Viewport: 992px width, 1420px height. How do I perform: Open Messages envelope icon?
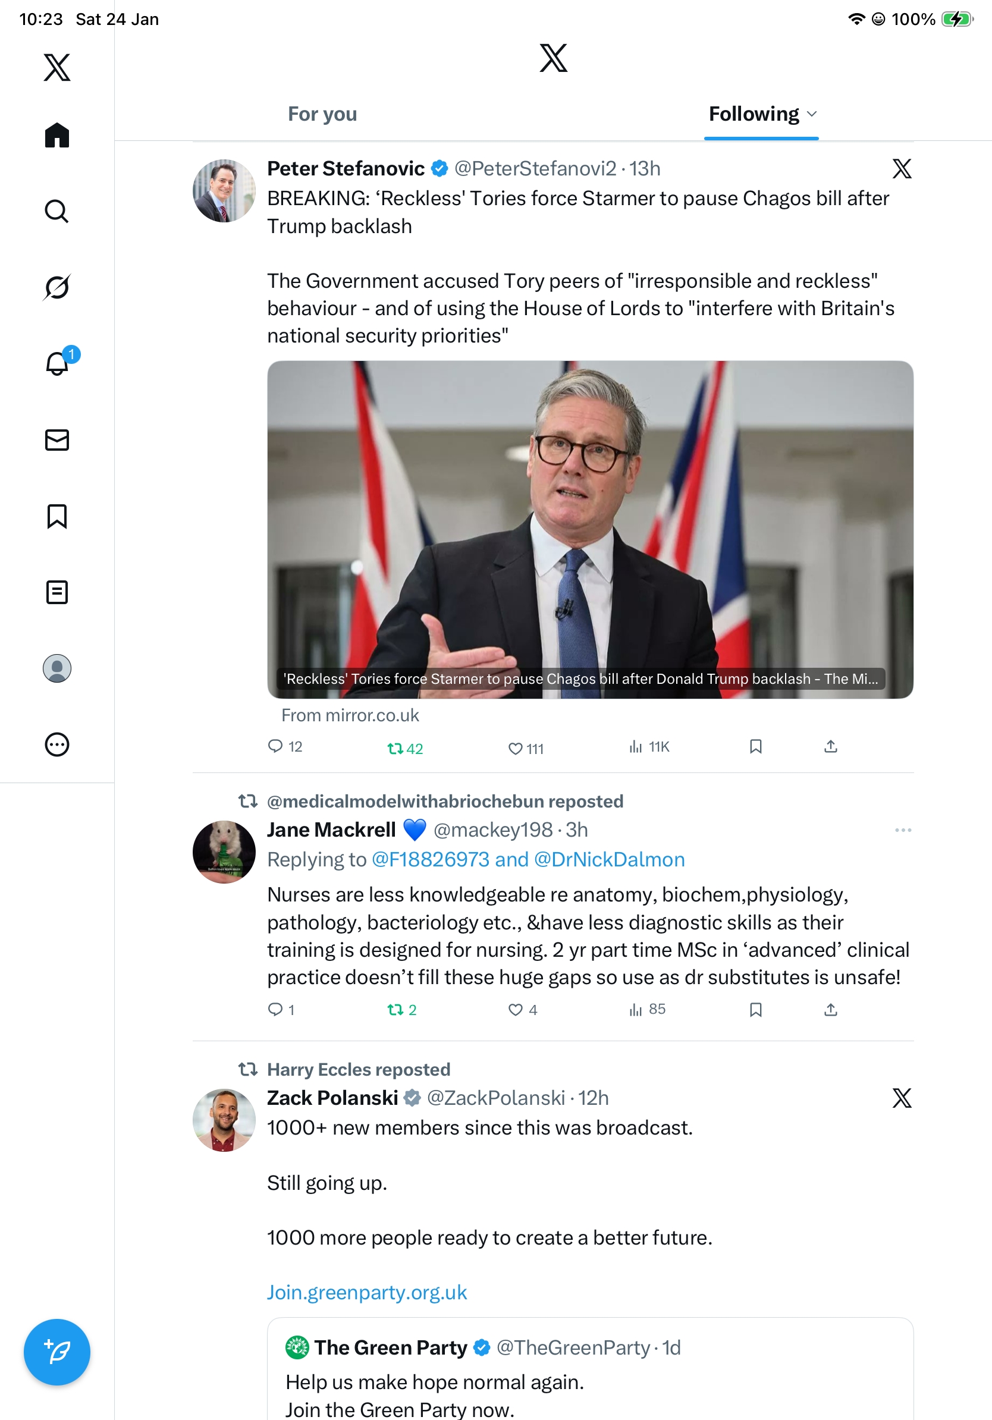tap(57, 439)
